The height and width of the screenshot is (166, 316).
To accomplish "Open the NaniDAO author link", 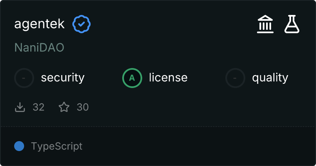I will coord(39,47).
